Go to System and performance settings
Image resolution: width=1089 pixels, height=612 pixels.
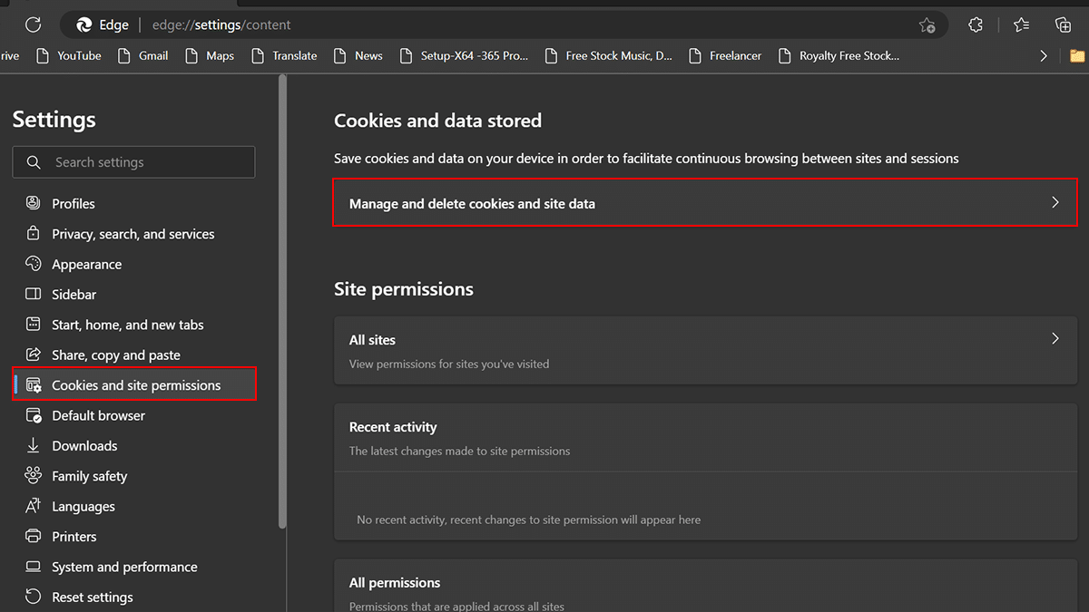124,567
